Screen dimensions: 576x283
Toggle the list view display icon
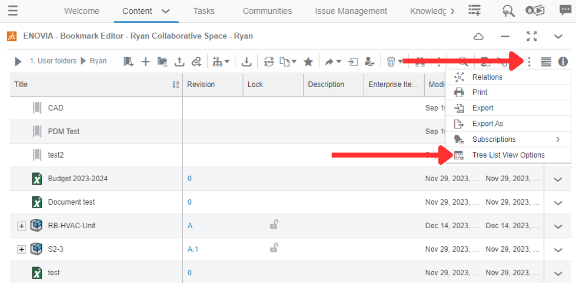[546, 61]
